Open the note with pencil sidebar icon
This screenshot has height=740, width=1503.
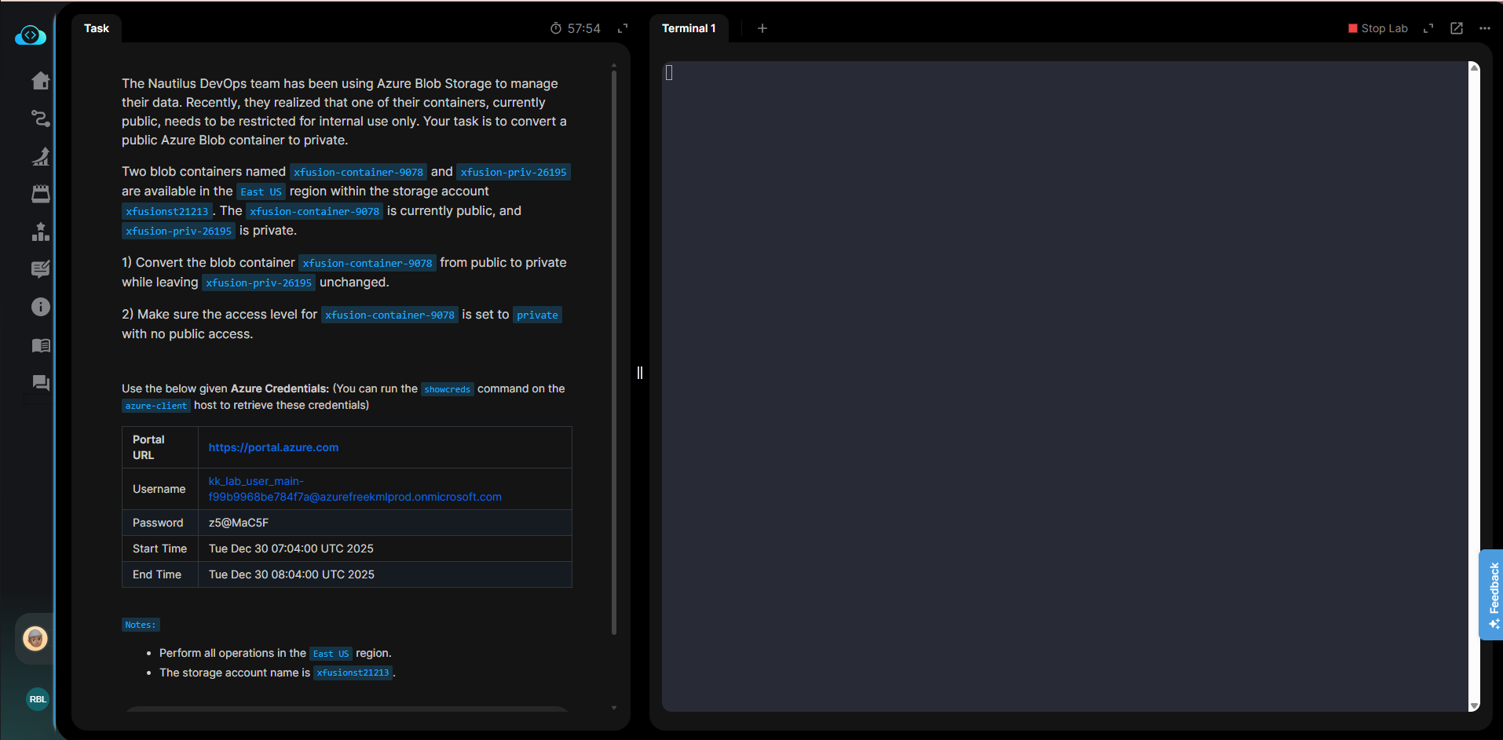click(41, 269)
